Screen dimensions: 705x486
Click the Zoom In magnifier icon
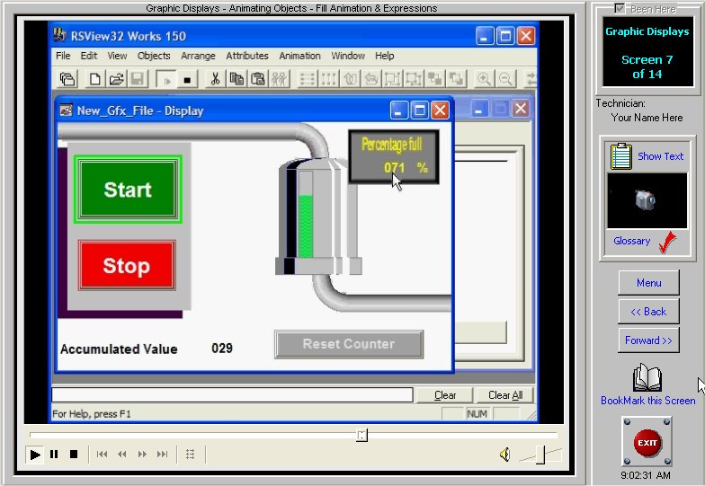(484, 79)
